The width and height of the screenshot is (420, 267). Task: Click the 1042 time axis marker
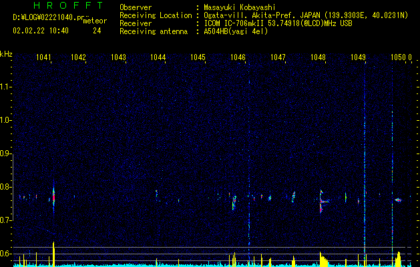pos(78,57)
